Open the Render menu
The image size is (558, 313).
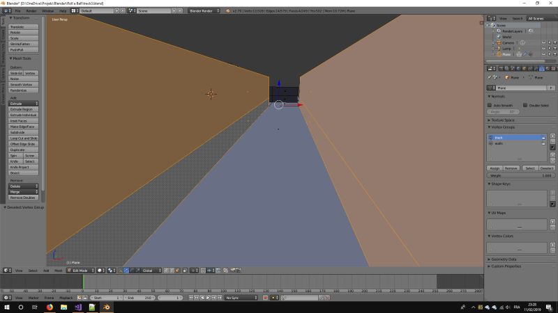[x=31, y=11]
